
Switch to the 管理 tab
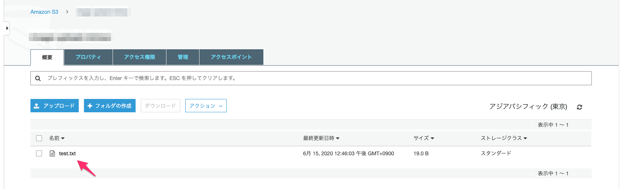pos(183,57)
